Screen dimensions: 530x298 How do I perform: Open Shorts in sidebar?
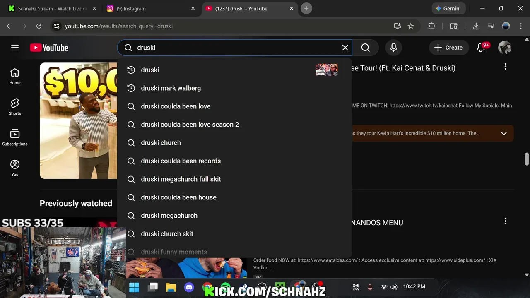[x=15, y=107]
